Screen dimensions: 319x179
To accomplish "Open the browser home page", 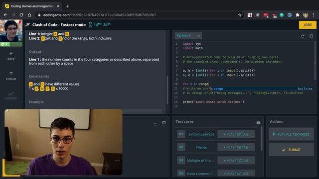I will point(29,15).
